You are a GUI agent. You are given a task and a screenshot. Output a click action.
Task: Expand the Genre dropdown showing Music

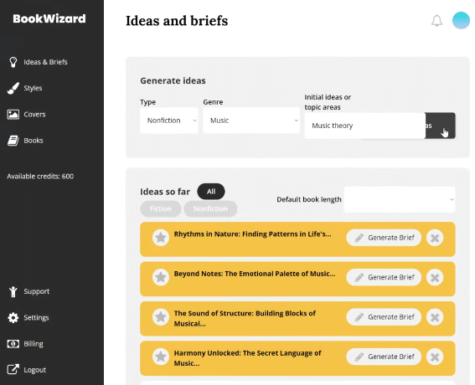pos(251,121)
